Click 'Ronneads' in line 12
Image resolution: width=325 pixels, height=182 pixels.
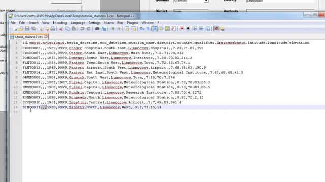click(x=78, y=98)
